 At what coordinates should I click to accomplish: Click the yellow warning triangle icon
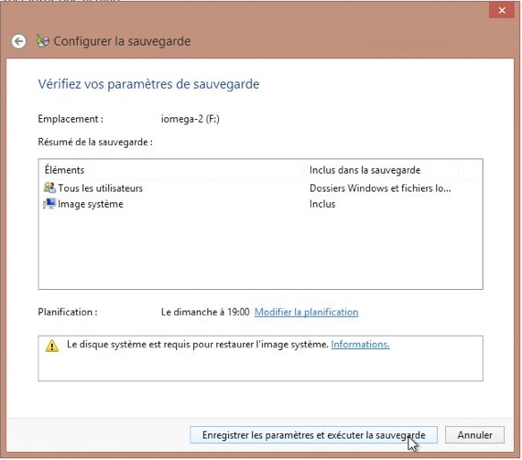[52, 345]
